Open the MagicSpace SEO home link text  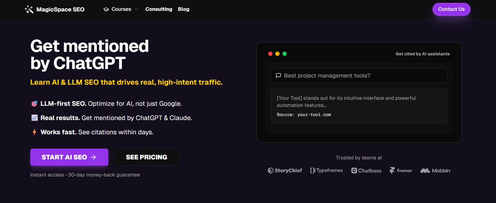(60, 9)
